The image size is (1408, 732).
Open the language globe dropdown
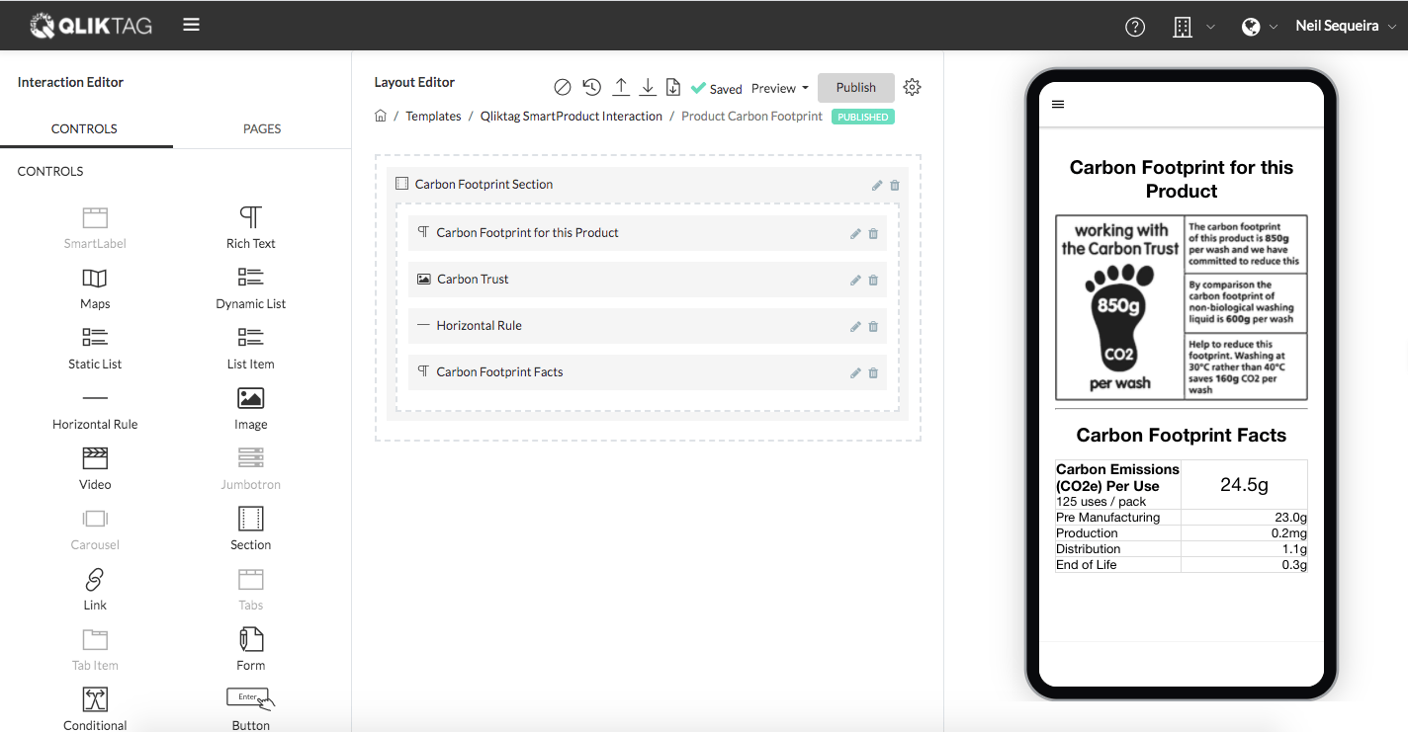pos(1261,27)
